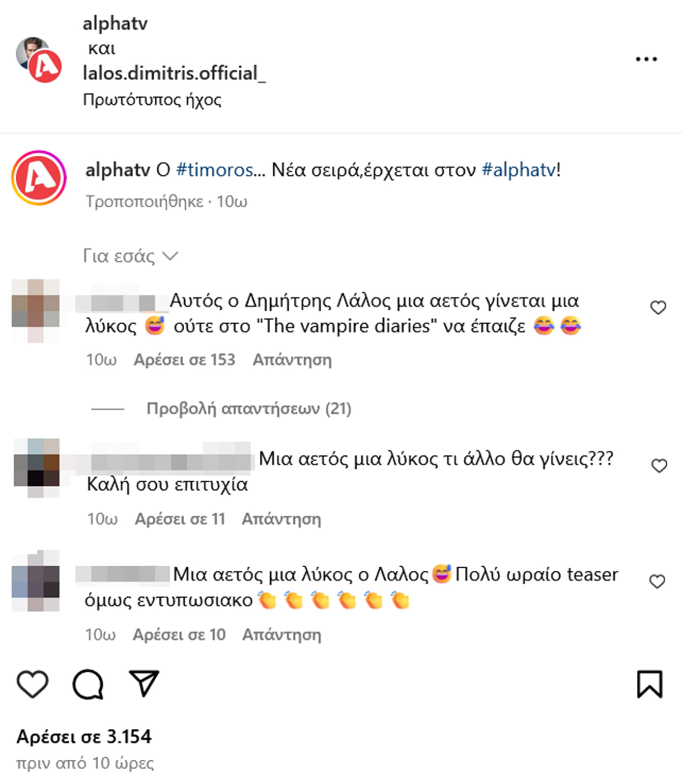
Task: View who liked the 10-likes comment
Action: tap(179, 635)
